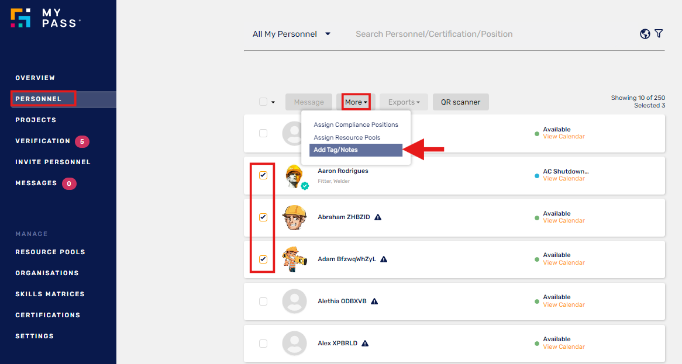Open Skills Matrices in sidebar
This screenshot has height=364, width=682.
click(50, 294)
